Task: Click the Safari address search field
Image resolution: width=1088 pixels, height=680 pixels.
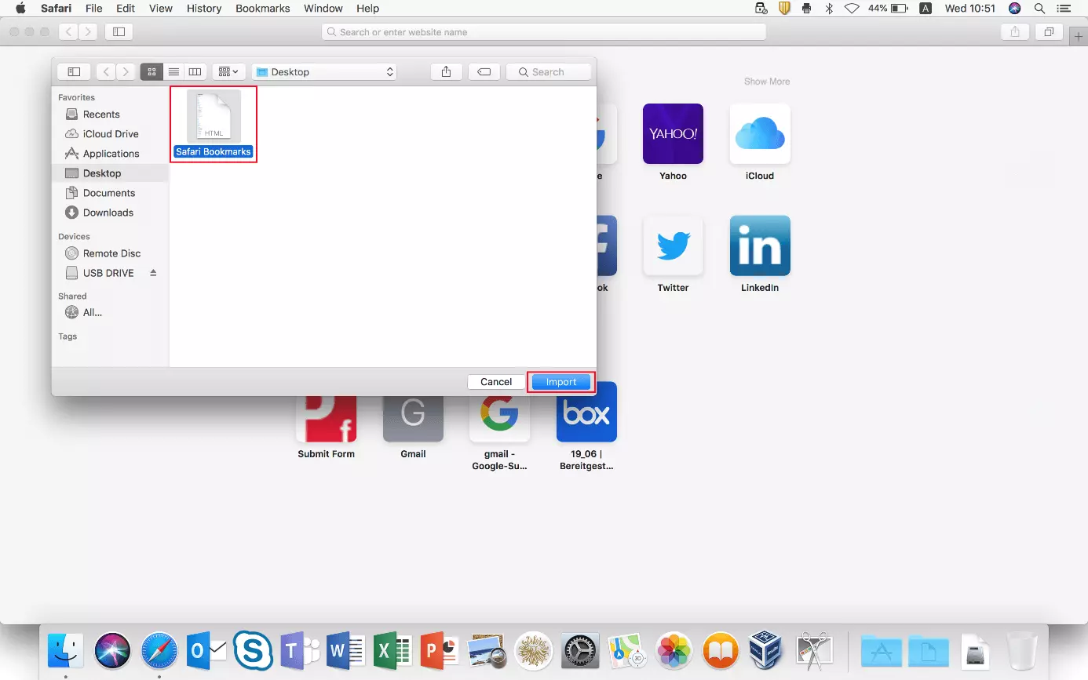Action: tap(543, 32)
